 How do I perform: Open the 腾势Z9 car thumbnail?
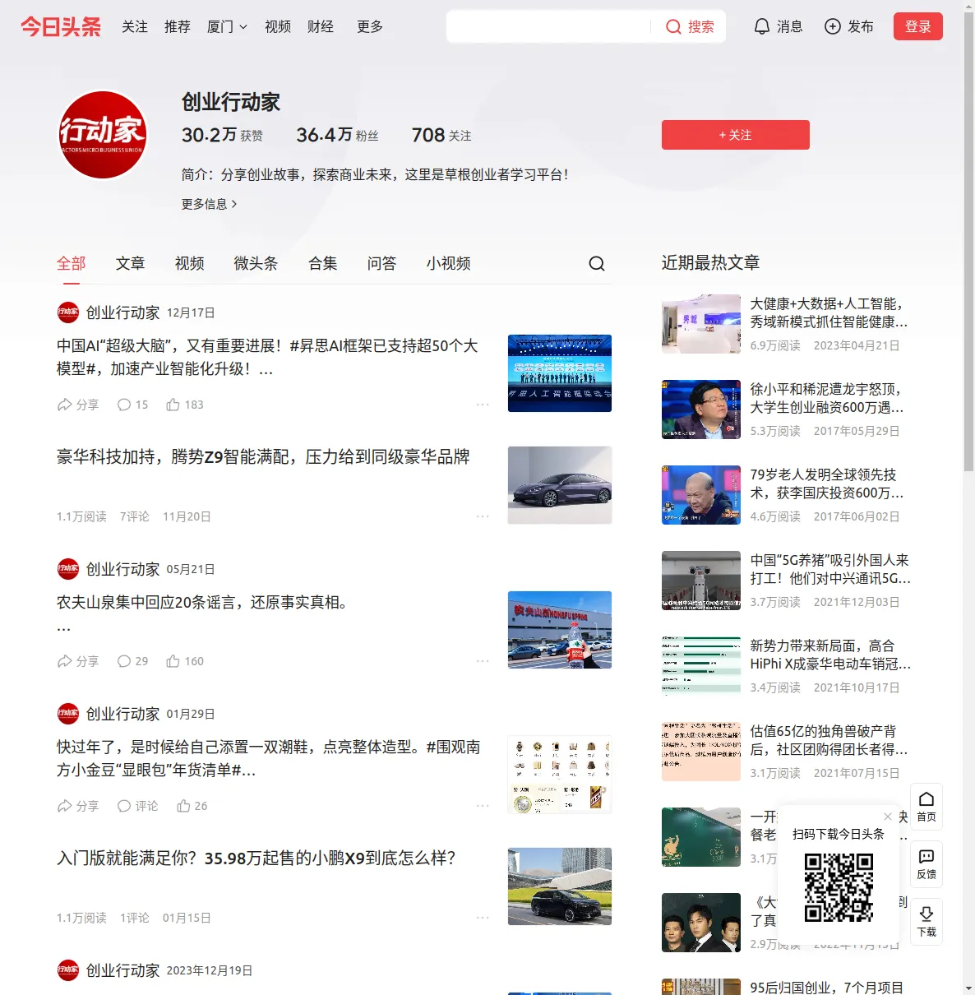(560, 485)
